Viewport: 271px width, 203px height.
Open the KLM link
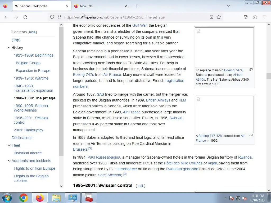(x=182, y=100)
